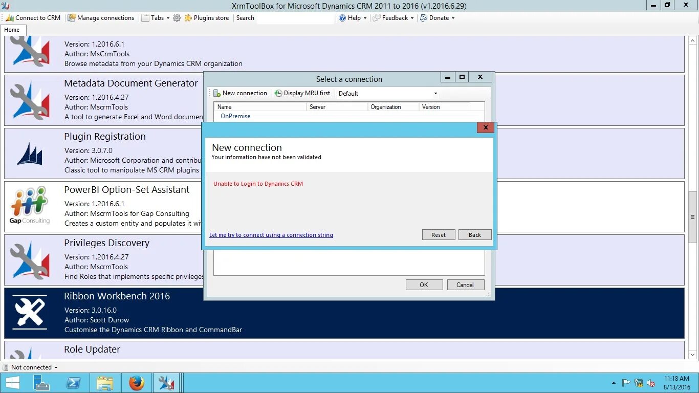Follow the connection string link
The height and width of the screenshot is (393, 699).
(x=271, y=235)
